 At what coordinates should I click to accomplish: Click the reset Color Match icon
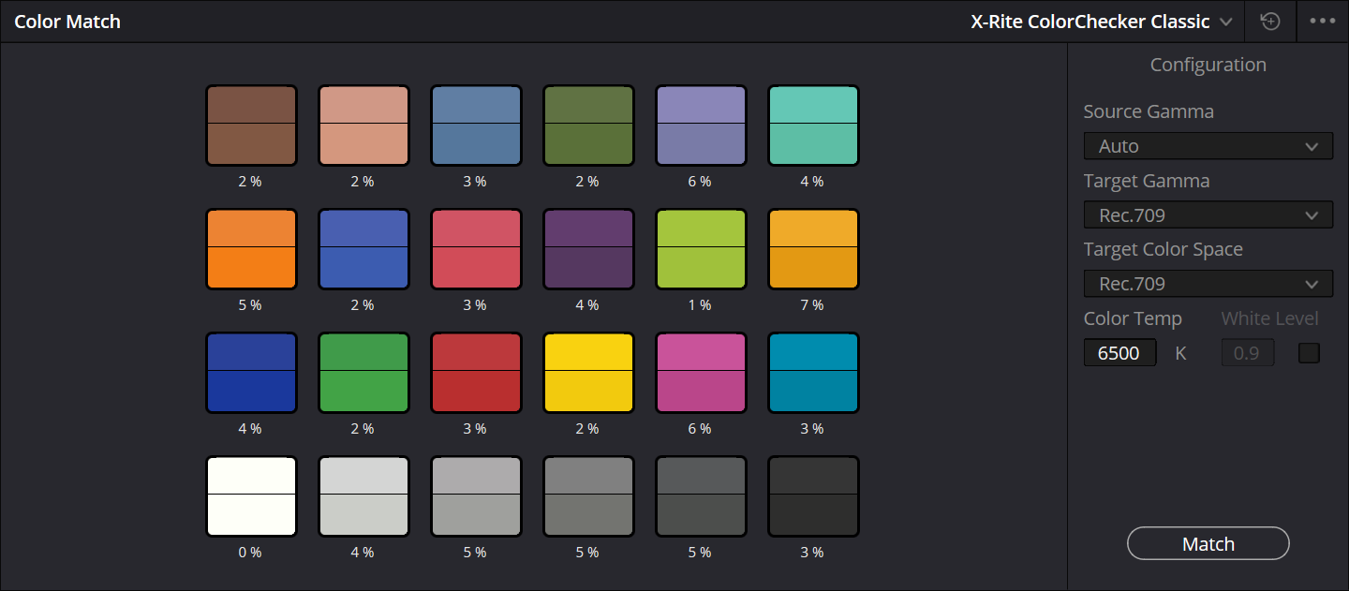point(1270,22)
